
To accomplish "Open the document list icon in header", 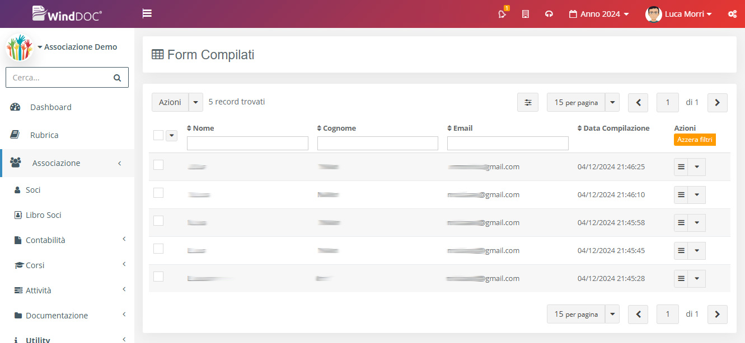I will [x=525, y=14].
